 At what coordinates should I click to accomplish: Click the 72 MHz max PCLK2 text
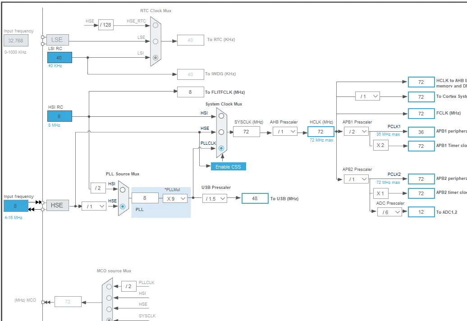point(388,182)
